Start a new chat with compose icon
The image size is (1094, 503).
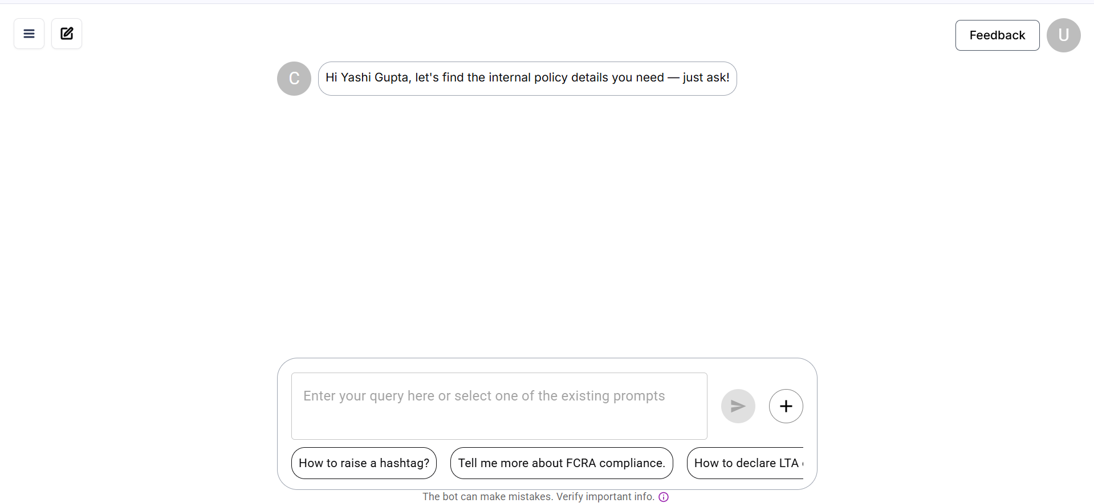67,34
